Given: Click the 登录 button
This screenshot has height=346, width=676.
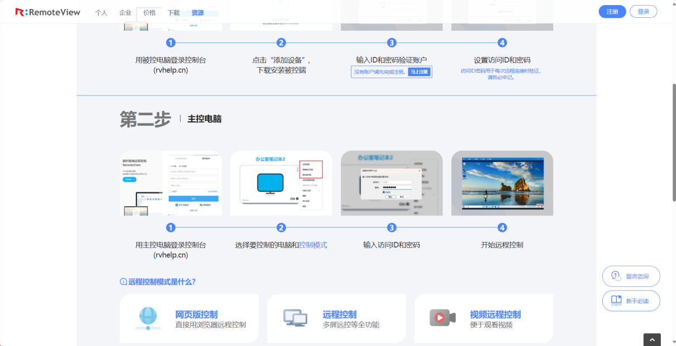Looking at the screenshot, I should (644, 12).
